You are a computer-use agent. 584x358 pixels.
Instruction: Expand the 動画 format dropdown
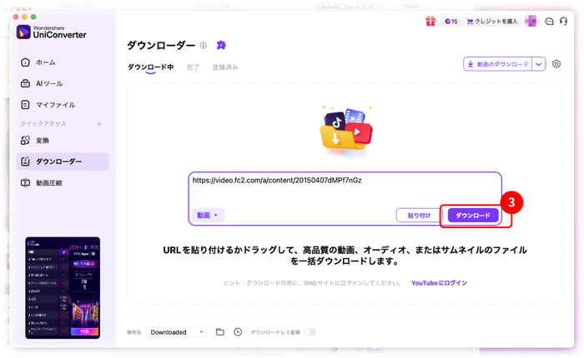point(207,215)
